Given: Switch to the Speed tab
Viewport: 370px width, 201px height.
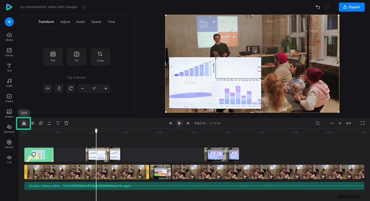Looking at the screenshot, I should point(96,22).
